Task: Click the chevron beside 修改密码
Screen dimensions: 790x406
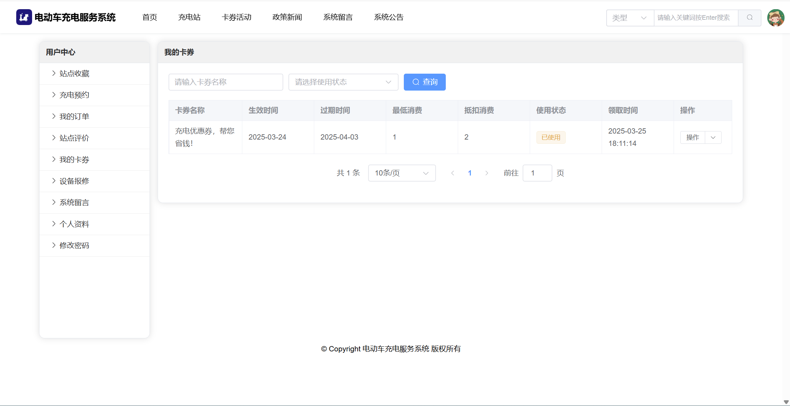Action: [54, 245]
